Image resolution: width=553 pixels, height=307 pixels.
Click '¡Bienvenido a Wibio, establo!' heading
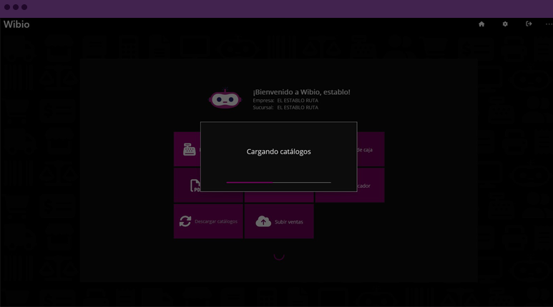[302, 92]
